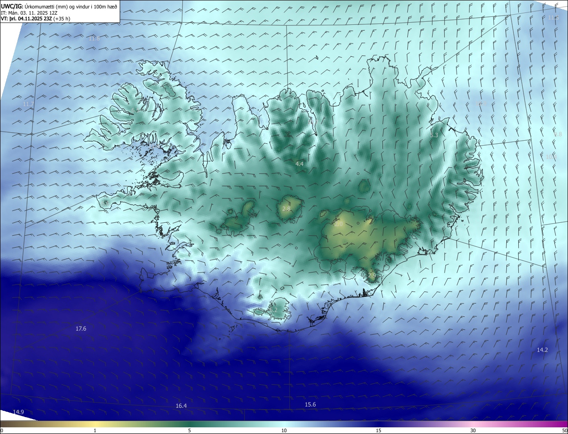
Task: Click the 4.4 value label on land
Action: point(300,164)
